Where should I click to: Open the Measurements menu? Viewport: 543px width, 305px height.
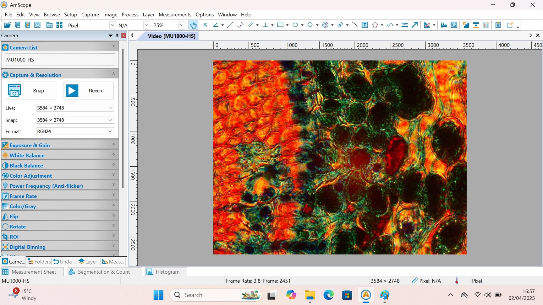pos(175,14)
